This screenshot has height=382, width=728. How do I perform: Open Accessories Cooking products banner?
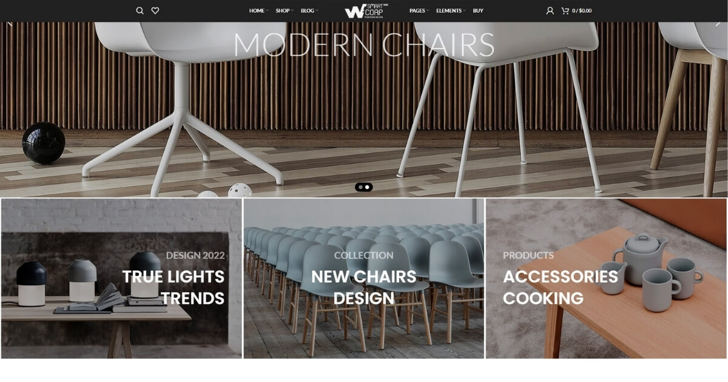[x=607, y=278]
